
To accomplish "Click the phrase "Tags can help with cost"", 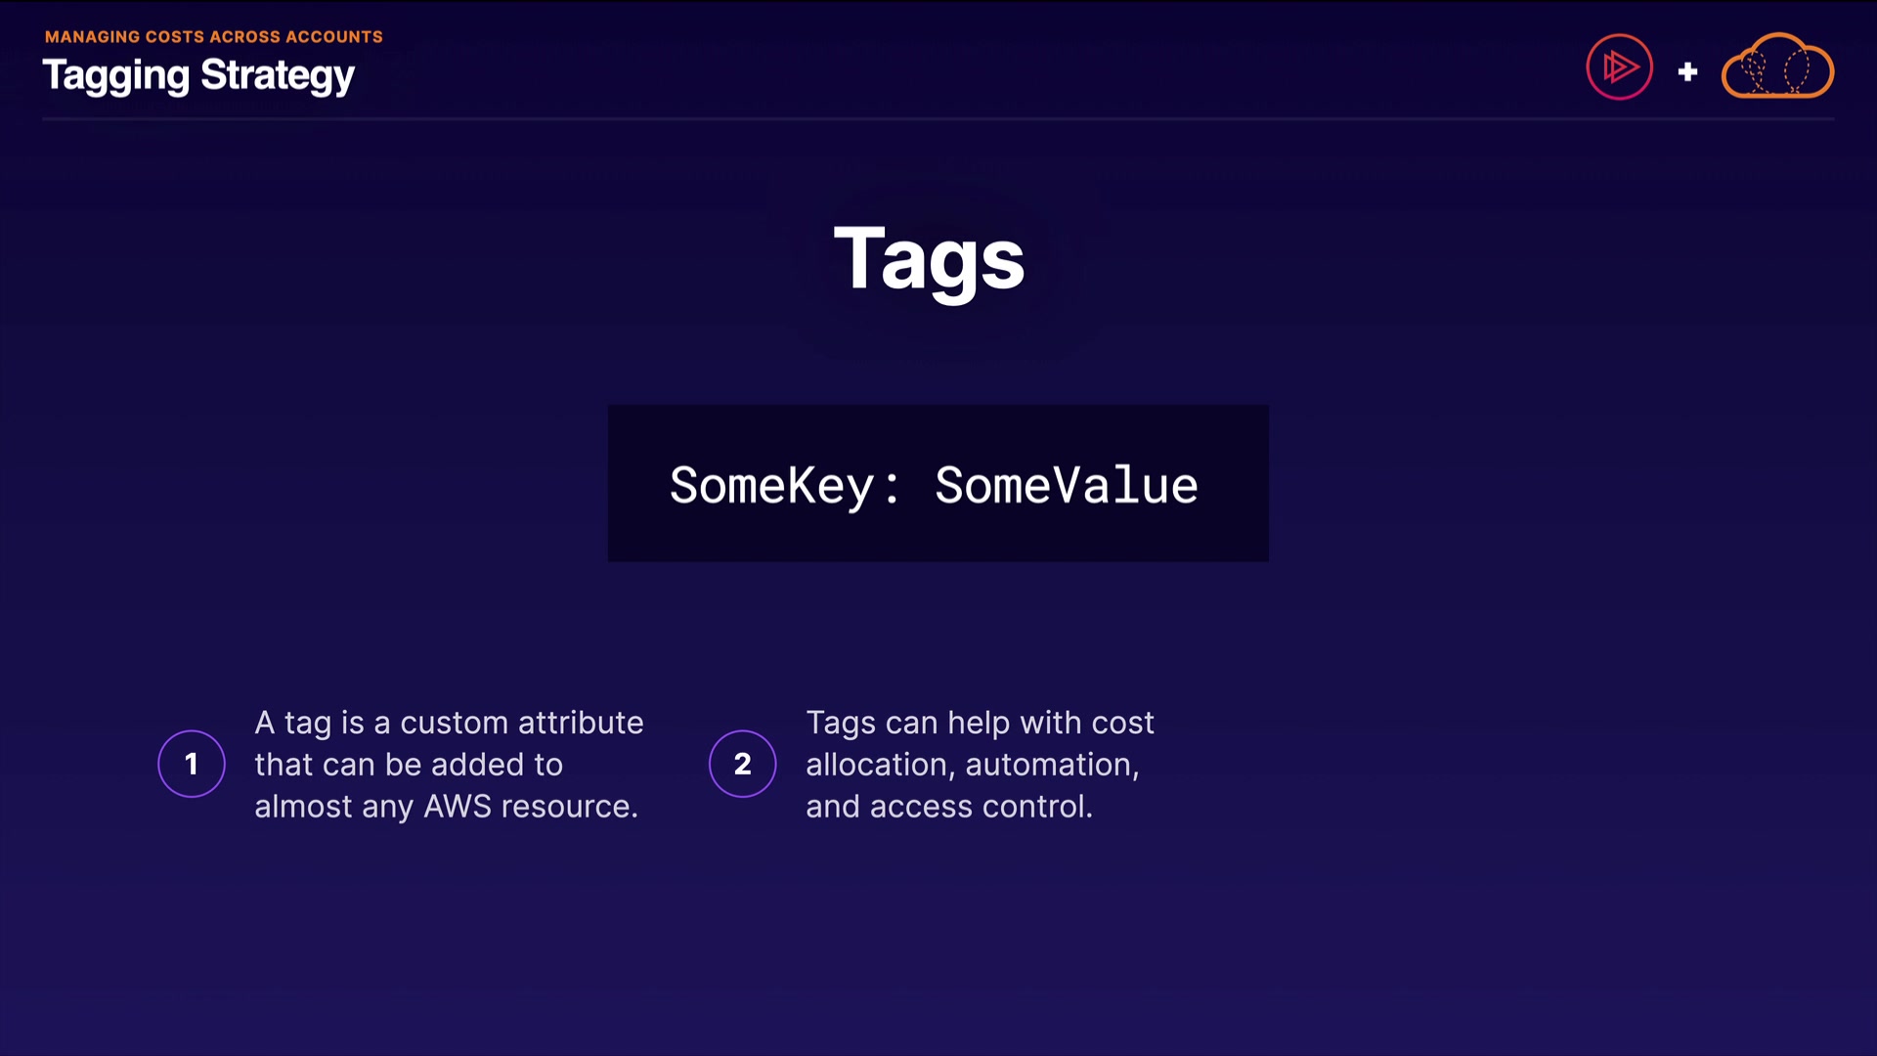I will pyautogui.click(x=980, y=723).
